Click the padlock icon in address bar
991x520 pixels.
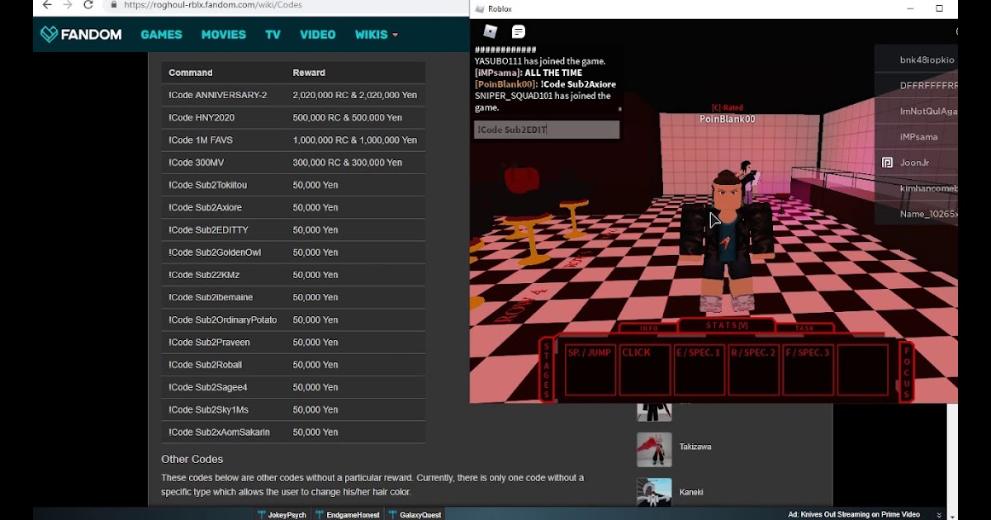click(114, 5)
